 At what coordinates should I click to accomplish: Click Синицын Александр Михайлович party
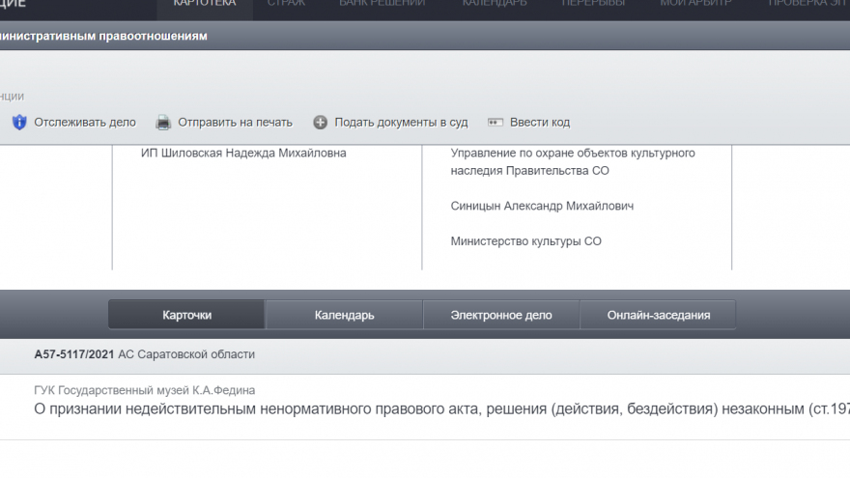coord(542,206)
